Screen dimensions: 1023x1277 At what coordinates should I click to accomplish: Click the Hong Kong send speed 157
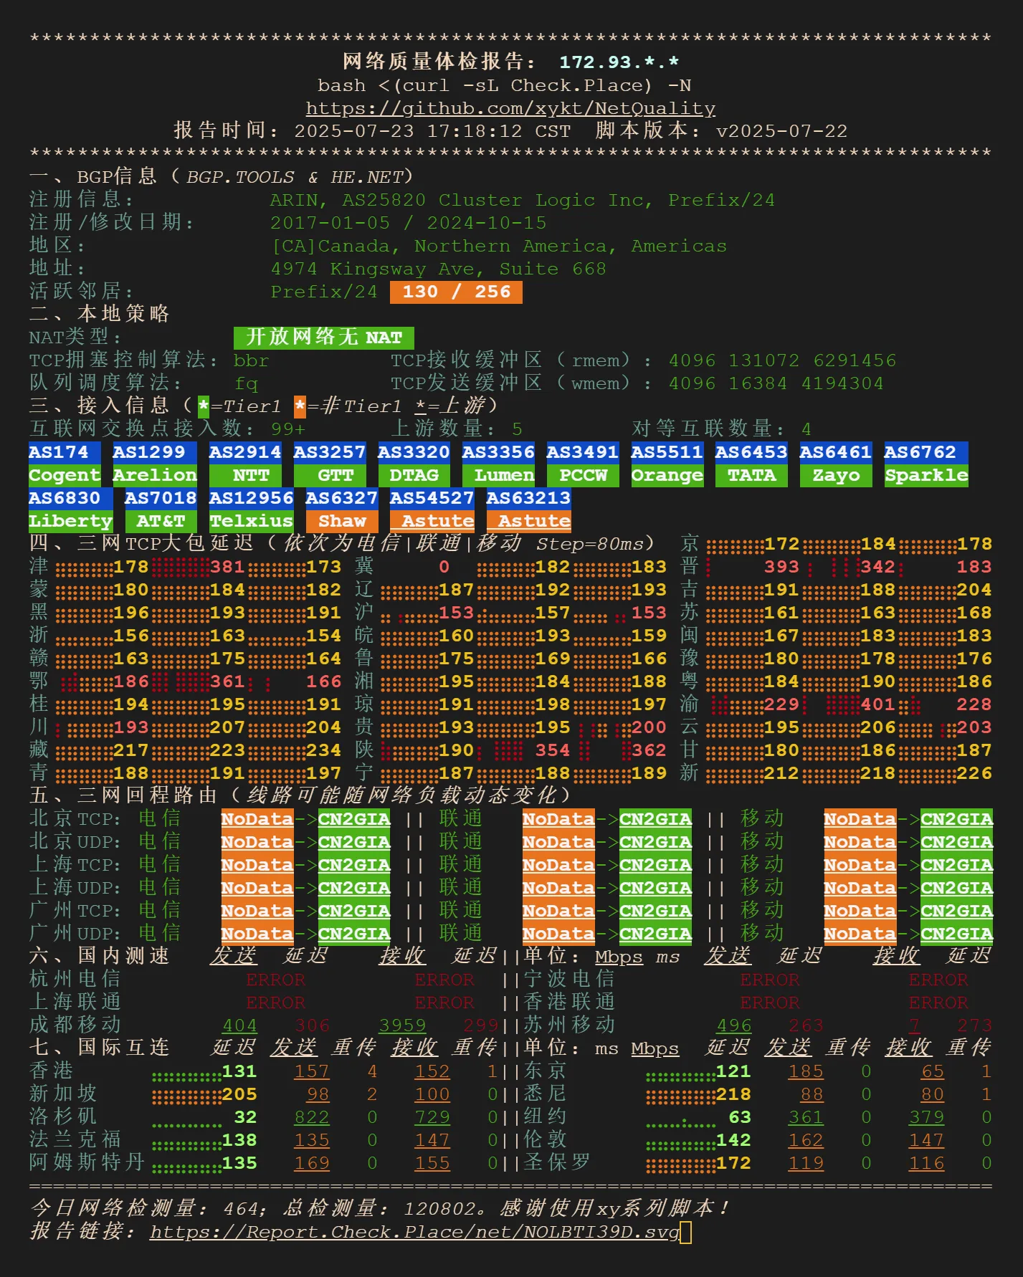pyautogui.click(x=311, y=1072)
